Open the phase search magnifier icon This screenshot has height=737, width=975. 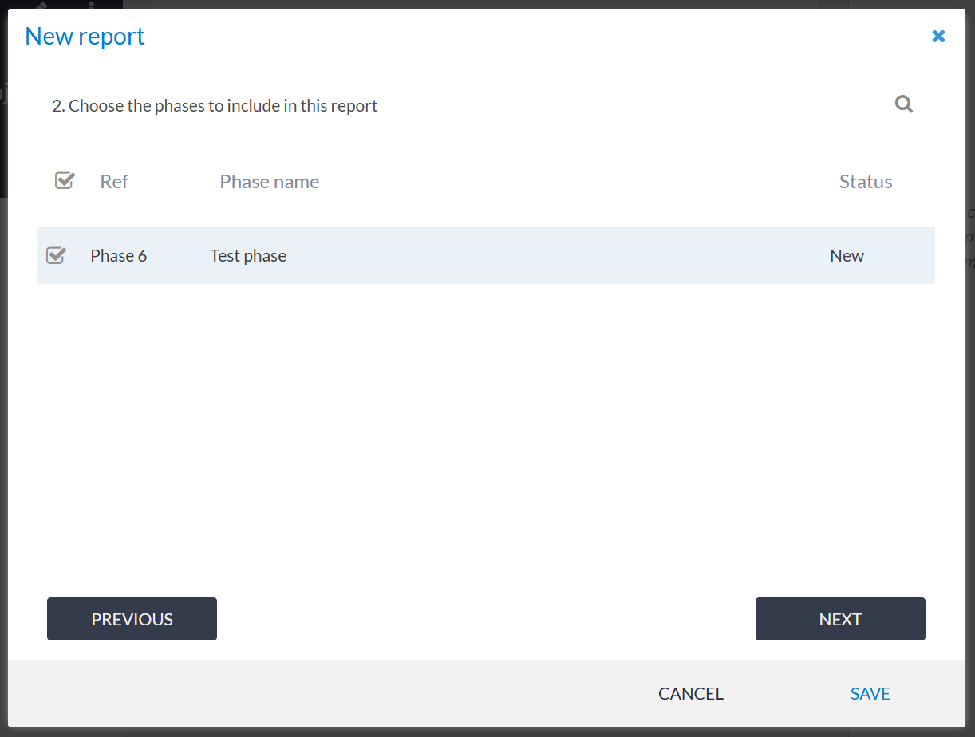pos(903,104)
